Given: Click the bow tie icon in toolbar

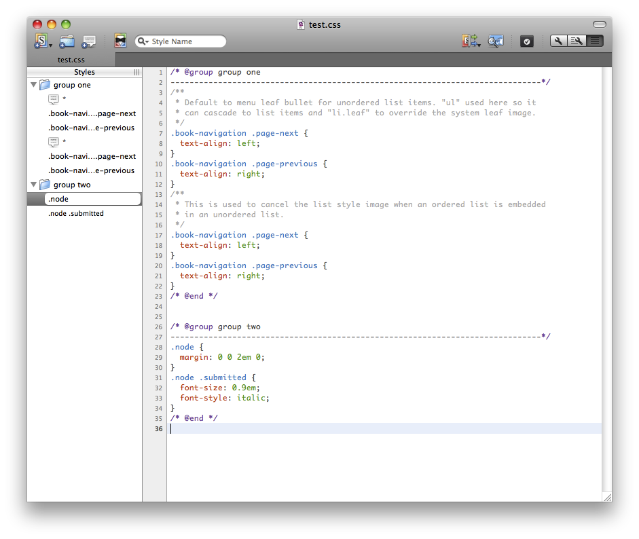Looking at the screenshot, I should (x=120, y=41).
